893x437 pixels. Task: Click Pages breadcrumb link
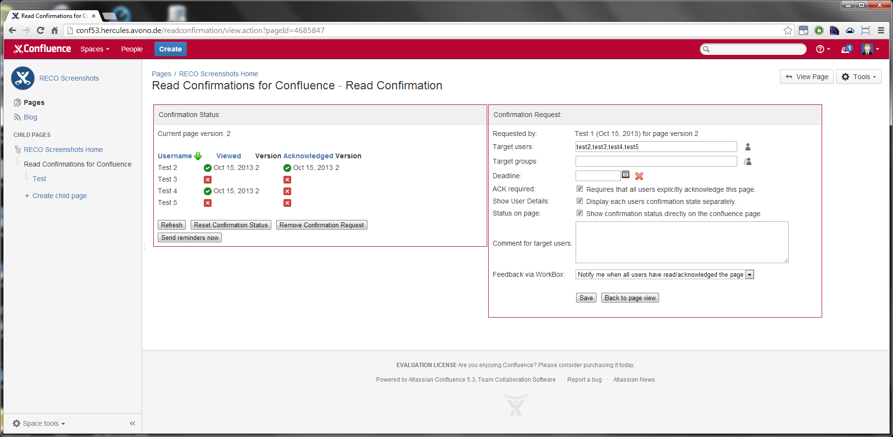[162, 74]
